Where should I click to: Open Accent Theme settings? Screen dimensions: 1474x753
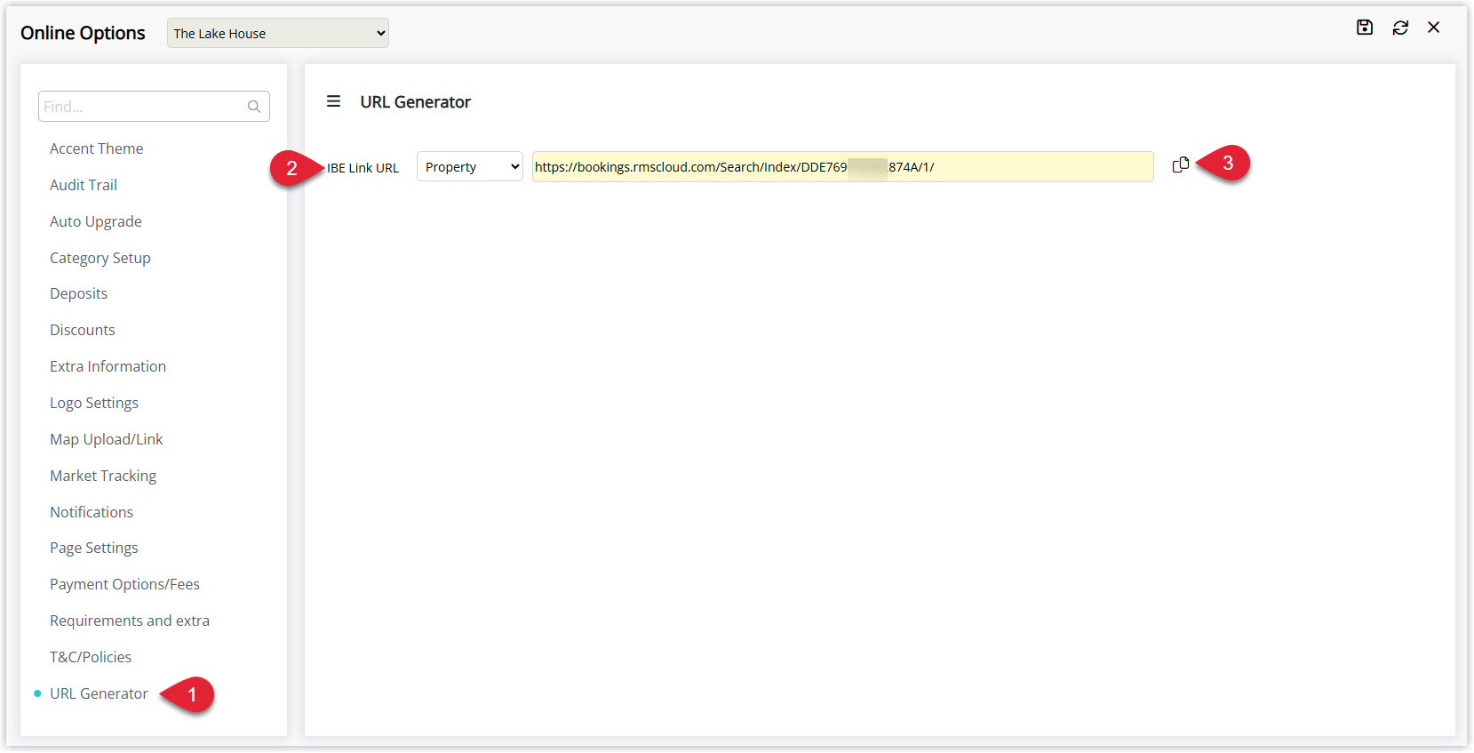click(96, 148)
